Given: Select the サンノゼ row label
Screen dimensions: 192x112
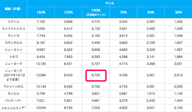Looking at the screenshot, I should 14,36.
